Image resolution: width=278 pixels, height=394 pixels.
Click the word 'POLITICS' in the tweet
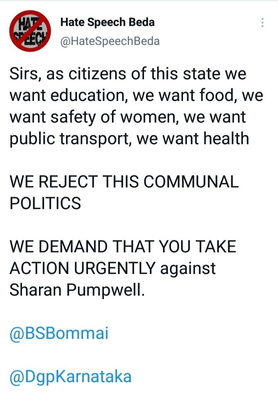pos(45,203)
